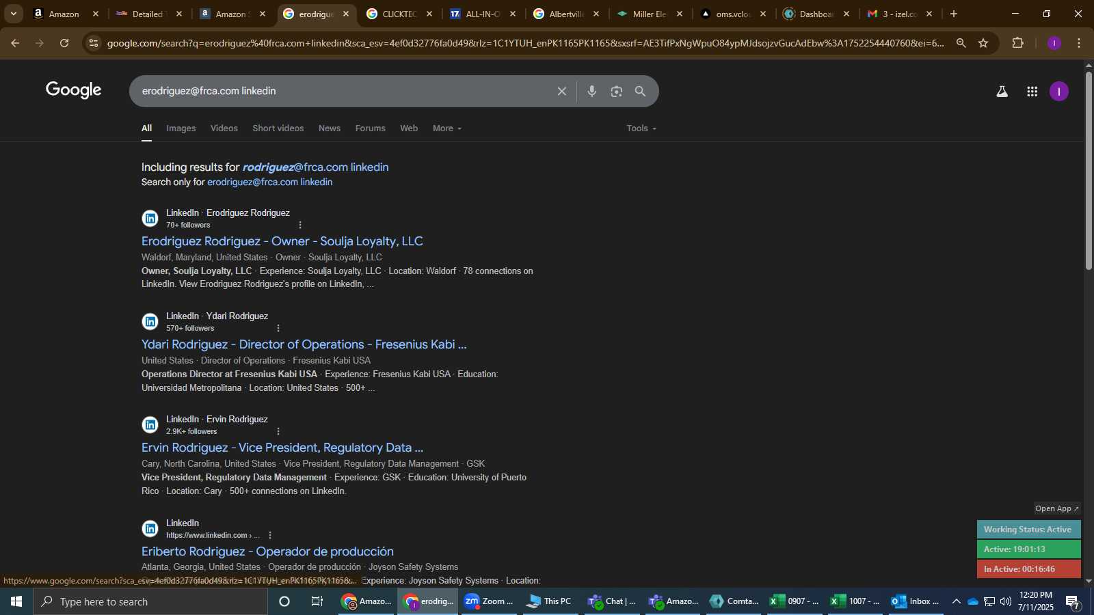Screen dimensions: 1094x615
Task: Reload the current page
Action: 64,43
